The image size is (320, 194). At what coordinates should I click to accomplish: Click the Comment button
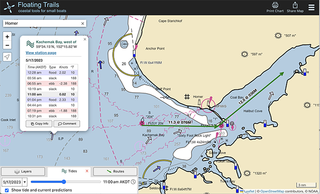click(67, 124)
